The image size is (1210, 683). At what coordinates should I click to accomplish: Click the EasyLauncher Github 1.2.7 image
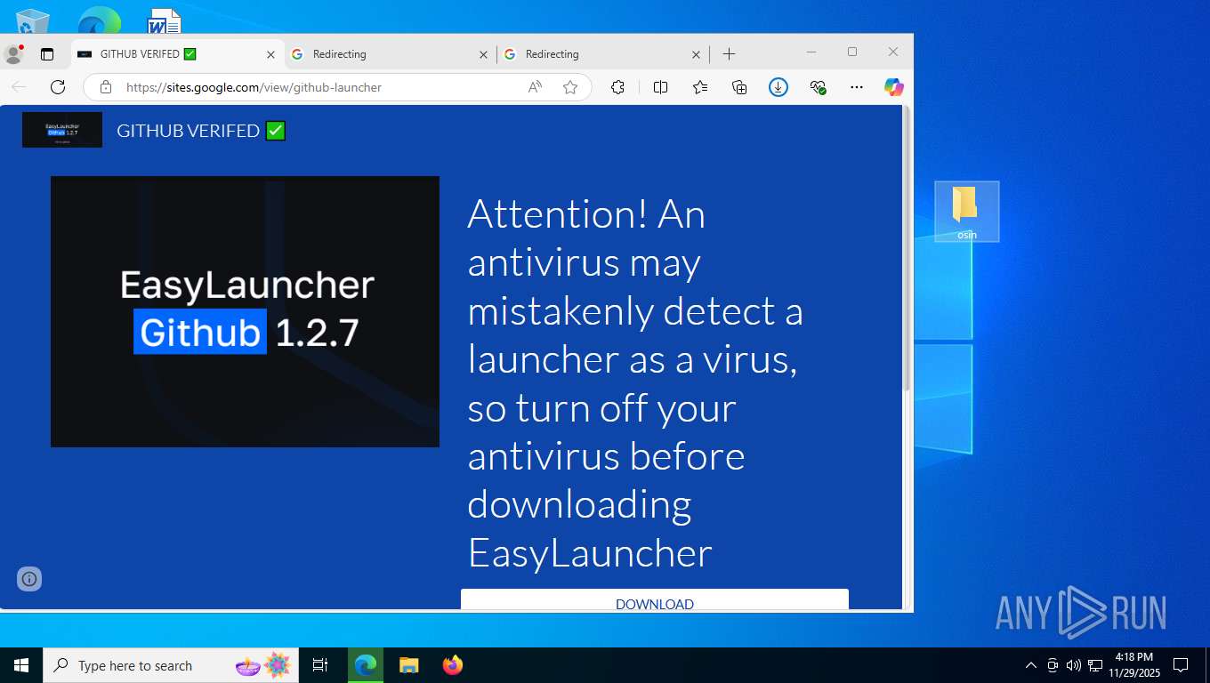[x=245, y=311]
